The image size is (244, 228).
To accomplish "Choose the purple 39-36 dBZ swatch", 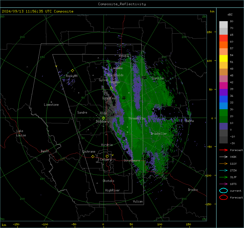I will tap(223, 92).
